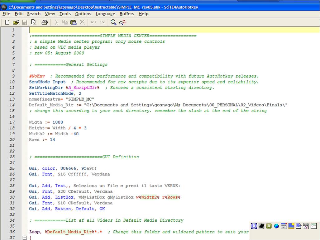Open the View menu

coord(50,14)
